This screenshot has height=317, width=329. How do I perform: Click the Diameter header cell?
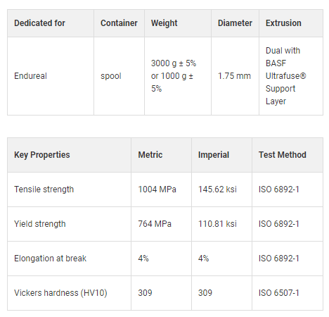click(x=235, y=23)
